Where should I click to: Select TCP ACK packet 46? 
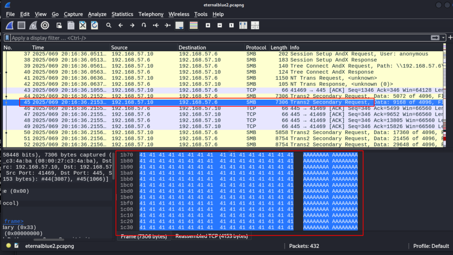[223, 109]
